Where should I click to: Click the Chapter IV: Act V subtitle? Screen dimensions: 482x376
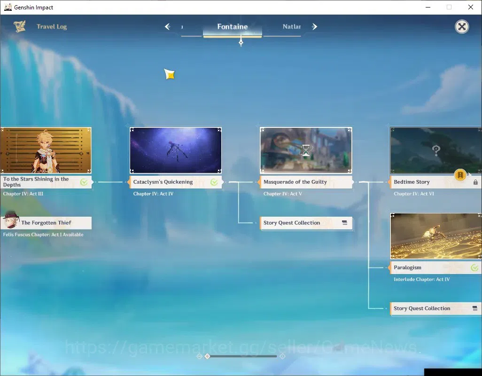tap(282, 194)
